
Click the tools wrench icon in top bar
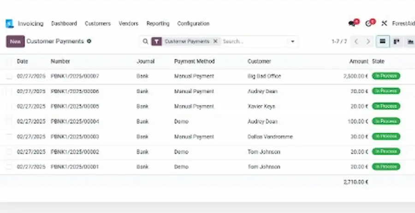pyautogui.click(x=384, y=23)
